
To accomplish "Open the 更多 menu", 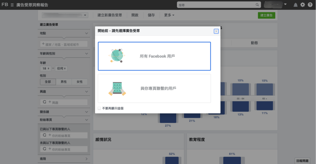I will coord(169,15).
